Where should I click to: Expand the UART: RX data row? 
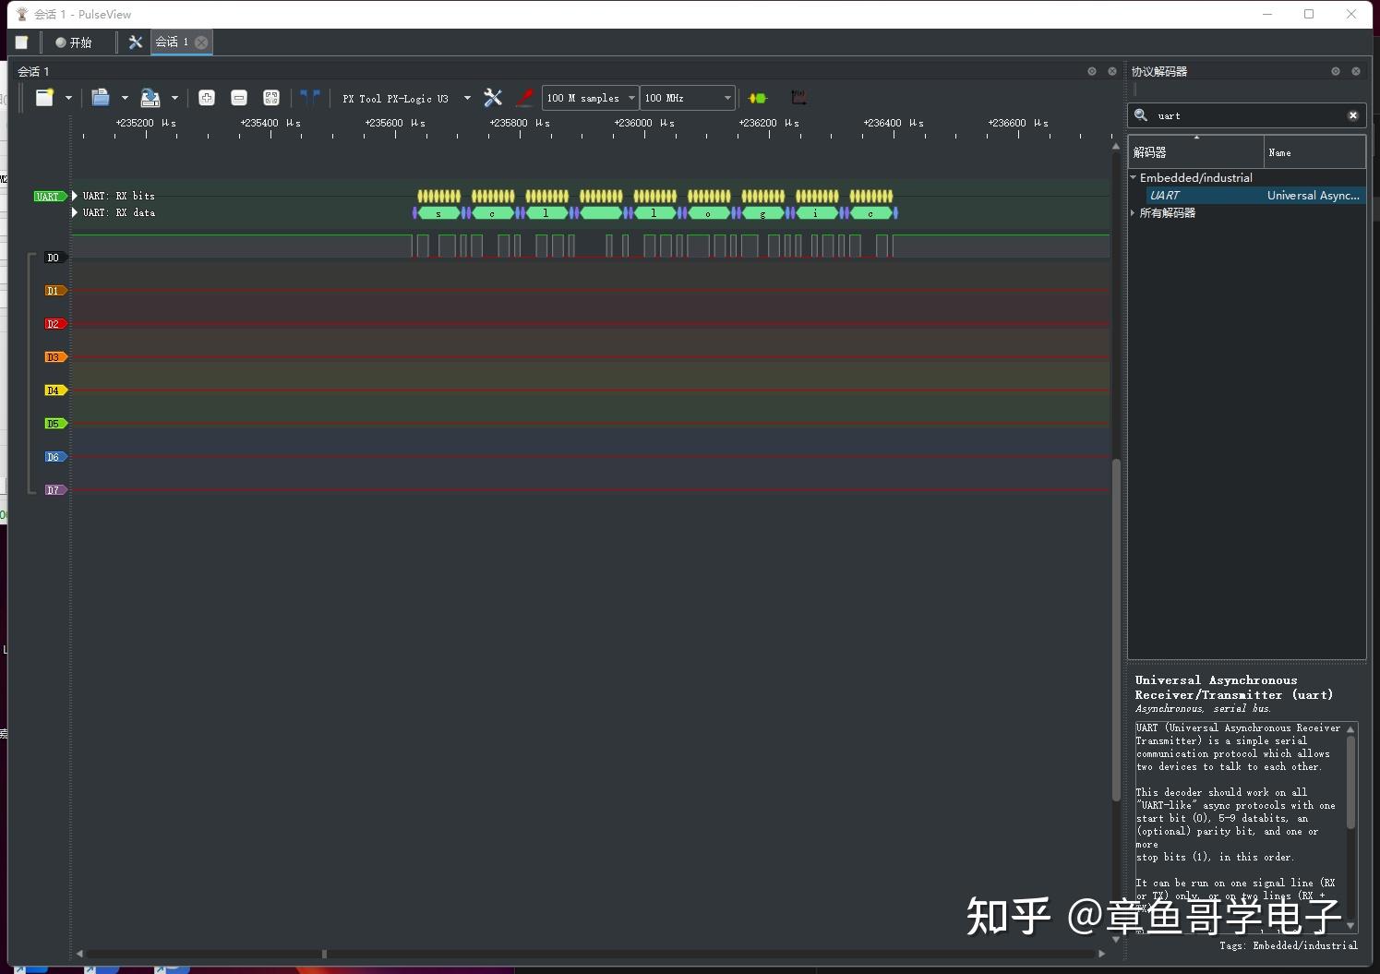75,212
